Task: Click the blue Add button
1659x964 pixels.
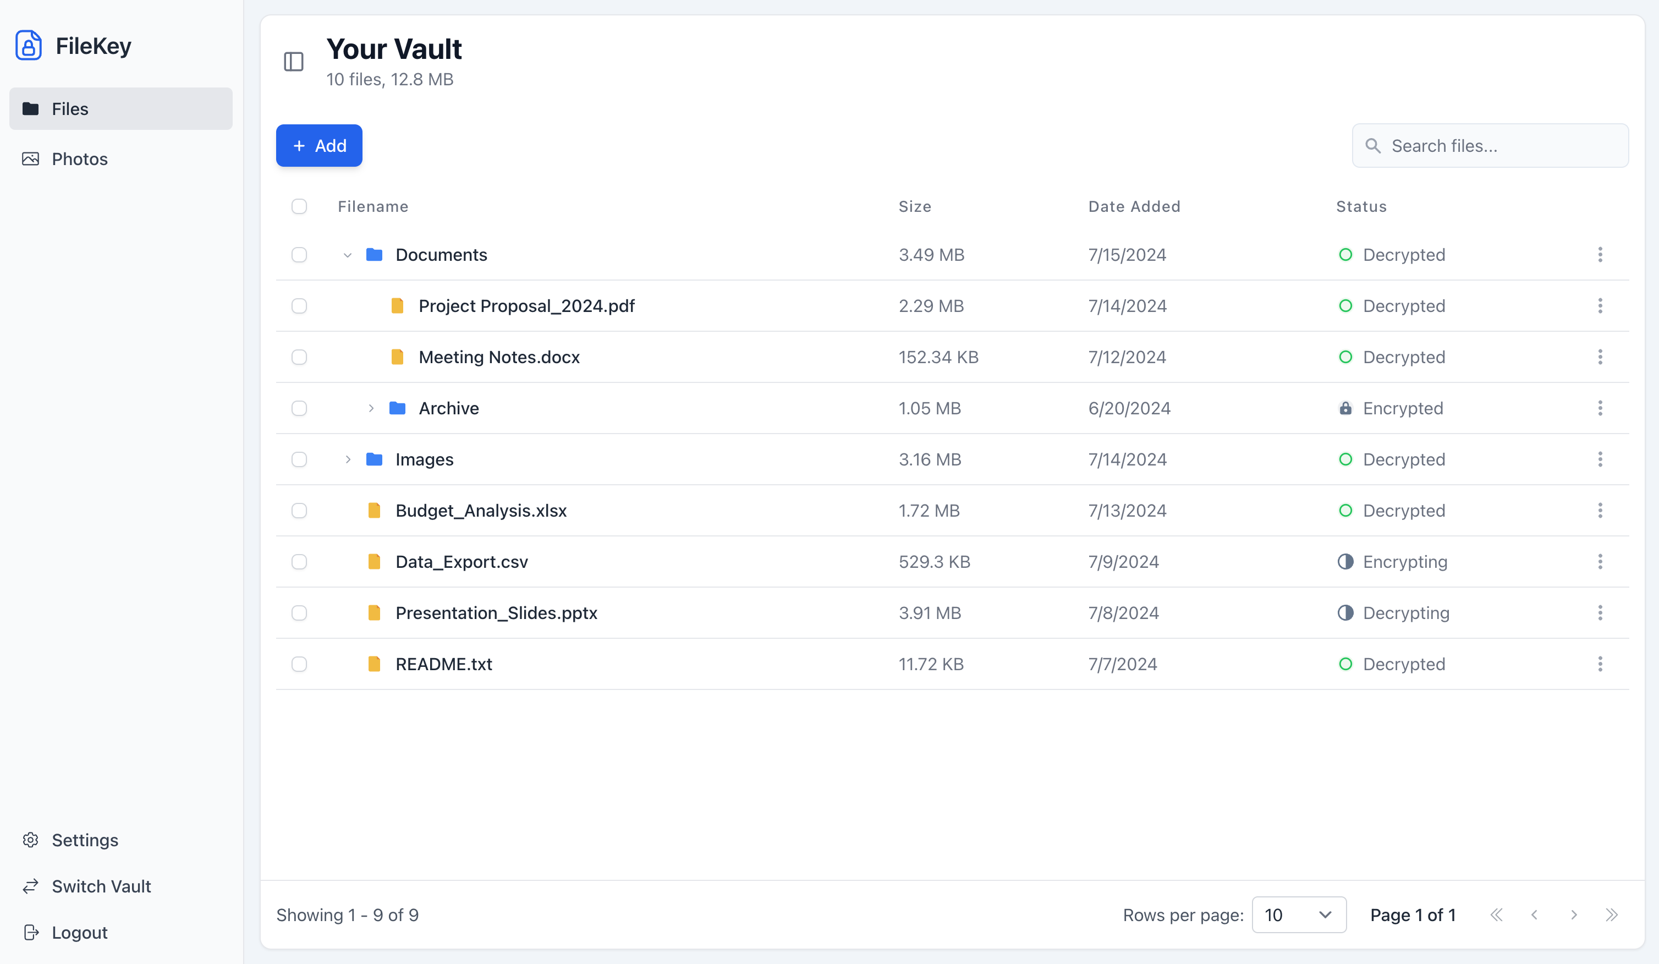Action: (x=318, y=145)
